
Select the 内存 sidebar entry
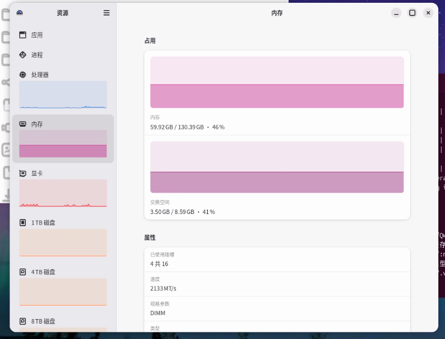point(63,139)
